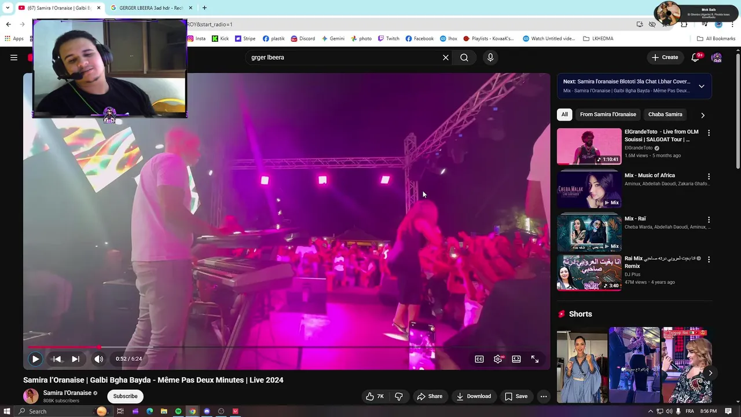
Task: Play the paused video
Action: pos(35,359)
